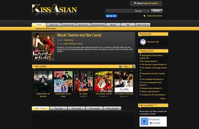Go to next page of Latest update
Image resolution: width=199 pixels, height=129 pixels.
tap(133, 66)
